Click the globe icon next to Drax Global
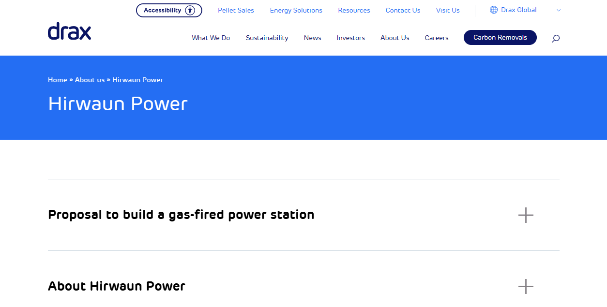 [x=493, y=10]
